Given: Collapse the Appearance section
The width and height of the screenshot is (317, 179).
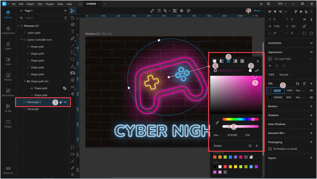Looking at the screenshot, I should (x=311, y=52).
